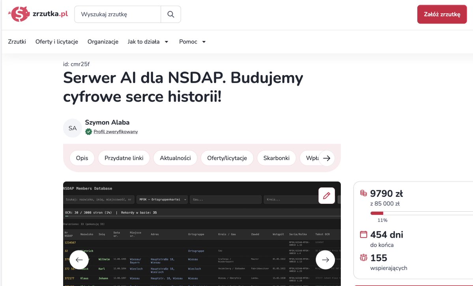Switch to the Aktualności tab
Screen dimensions: 473x286
click(175, 158)
